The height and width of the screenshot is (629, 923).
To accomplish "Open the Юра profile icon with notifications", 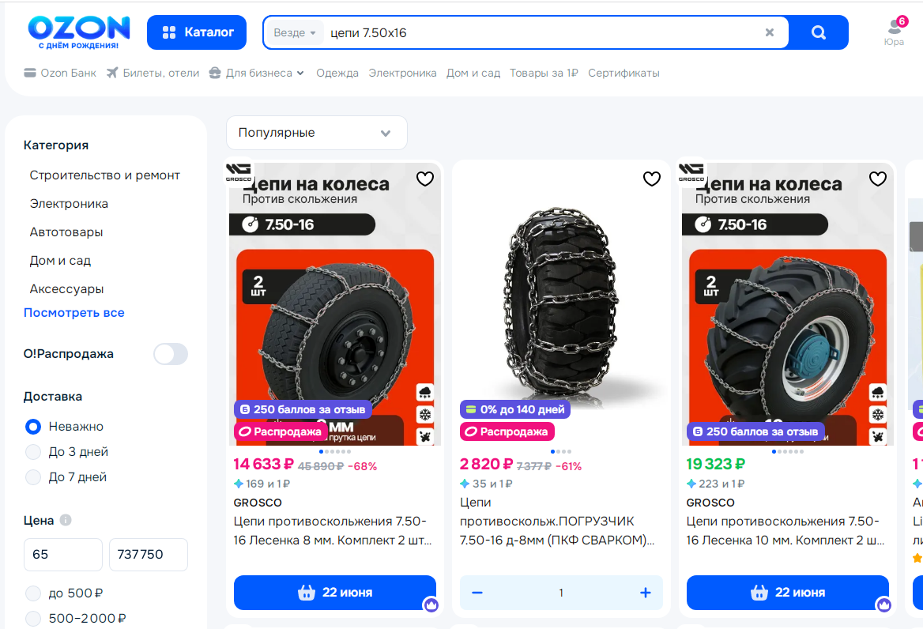I will pyautogui.click(x=895, y=31).
